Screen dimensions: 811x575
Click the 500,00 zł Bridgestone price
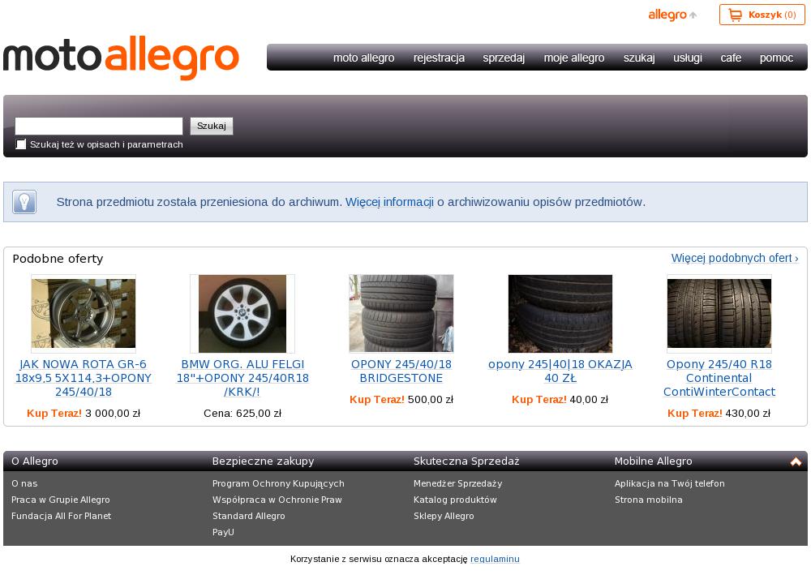[431, 399]
